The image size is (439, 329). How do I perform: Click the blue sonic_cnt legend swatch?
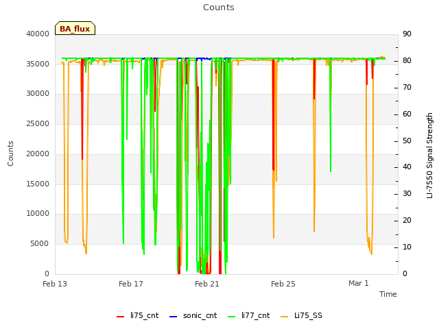coord(174,317)
